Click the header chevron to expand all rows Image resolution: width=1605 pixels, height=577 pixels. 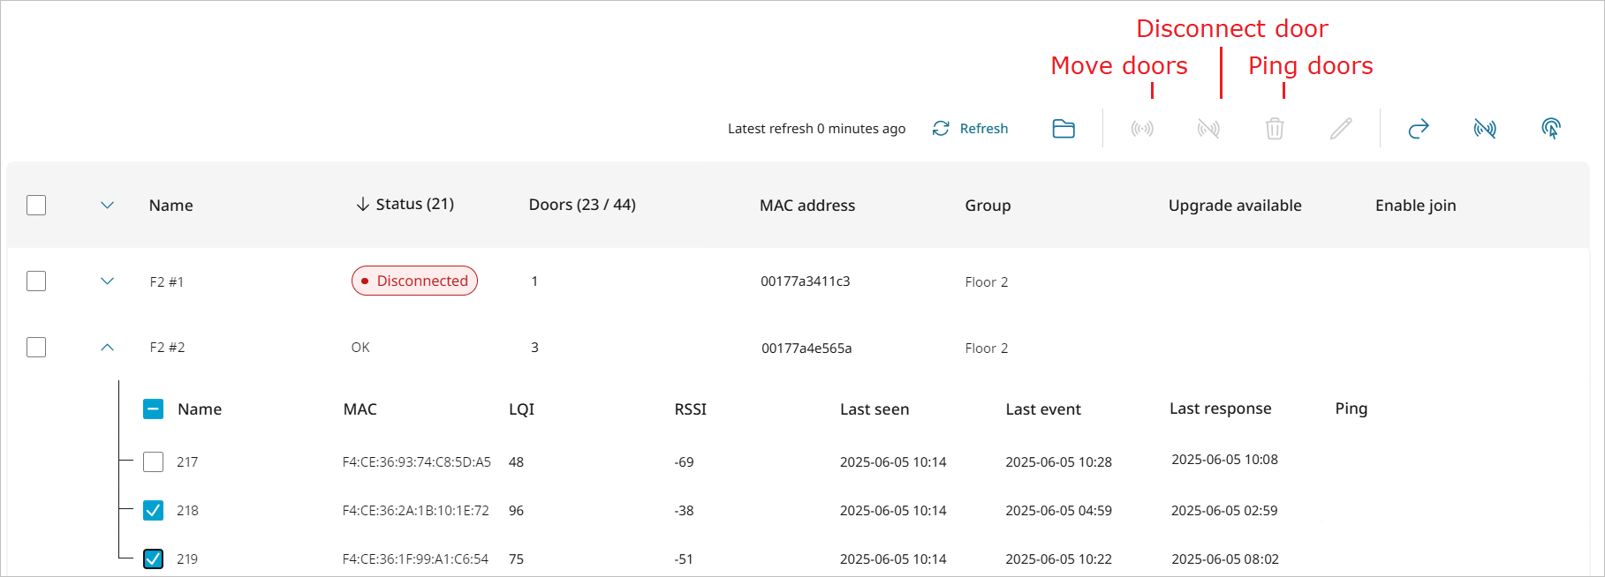107,206
